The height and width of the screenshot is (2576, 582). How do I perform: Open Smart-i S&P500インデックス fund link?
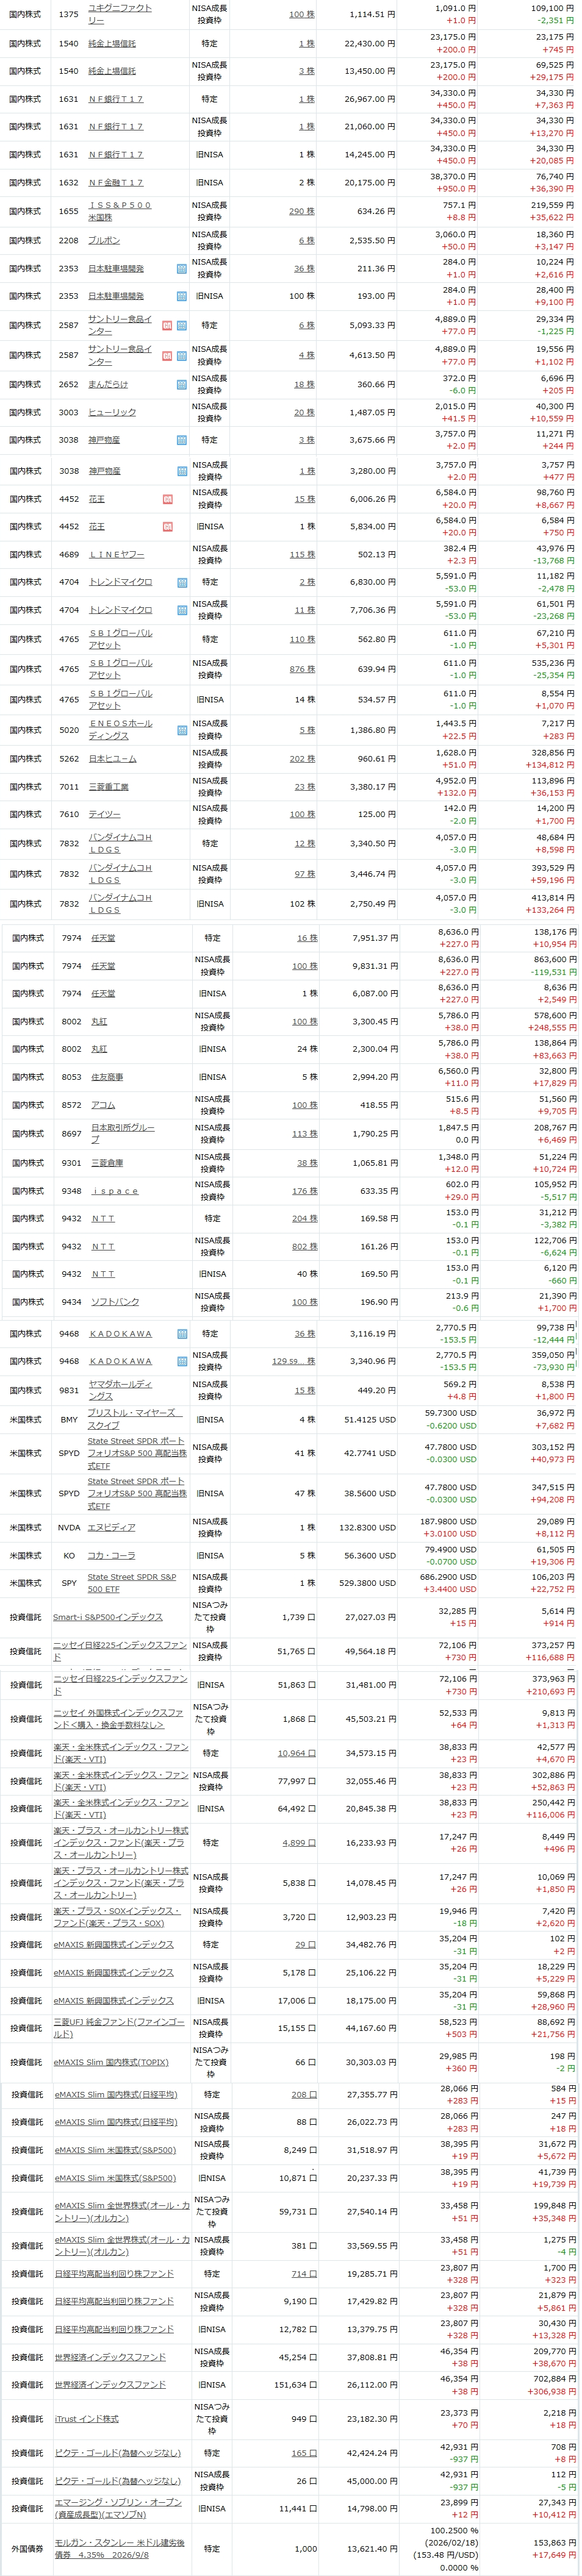pyautogui.click(x=108, y=1617)
